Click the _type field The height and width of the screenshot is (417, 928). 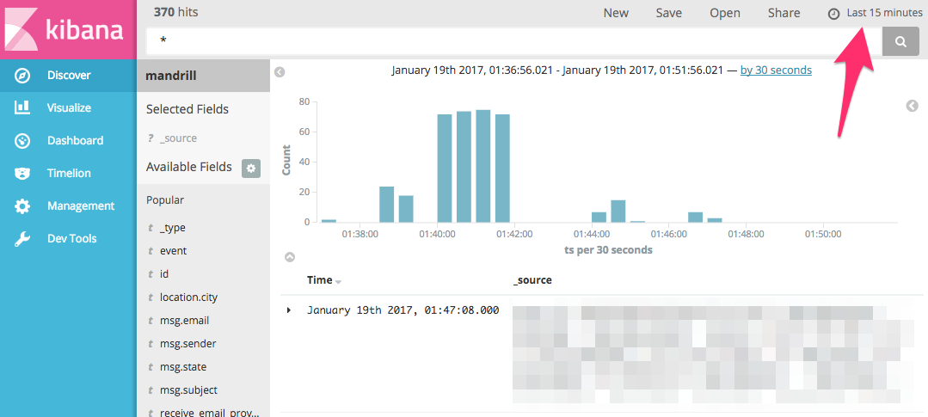(x=173, y=228)
